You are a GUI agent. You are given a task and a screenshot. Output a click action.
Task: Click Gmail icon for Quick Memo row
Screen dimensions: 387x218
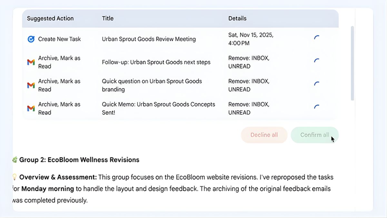coord(31,109)
